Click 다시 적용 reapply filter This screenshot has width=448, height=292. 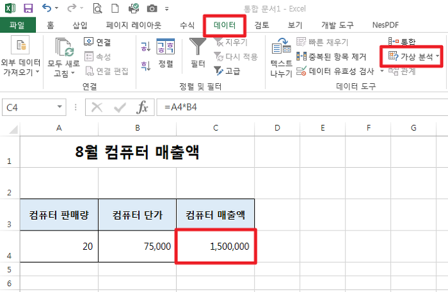[x=236, y=56]
